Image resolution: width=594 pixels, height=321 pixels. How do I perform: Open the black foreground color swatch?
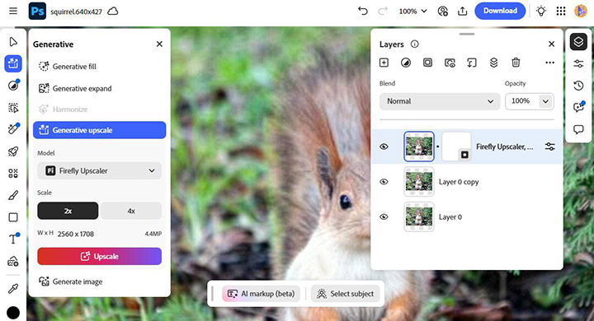[13, 313]
